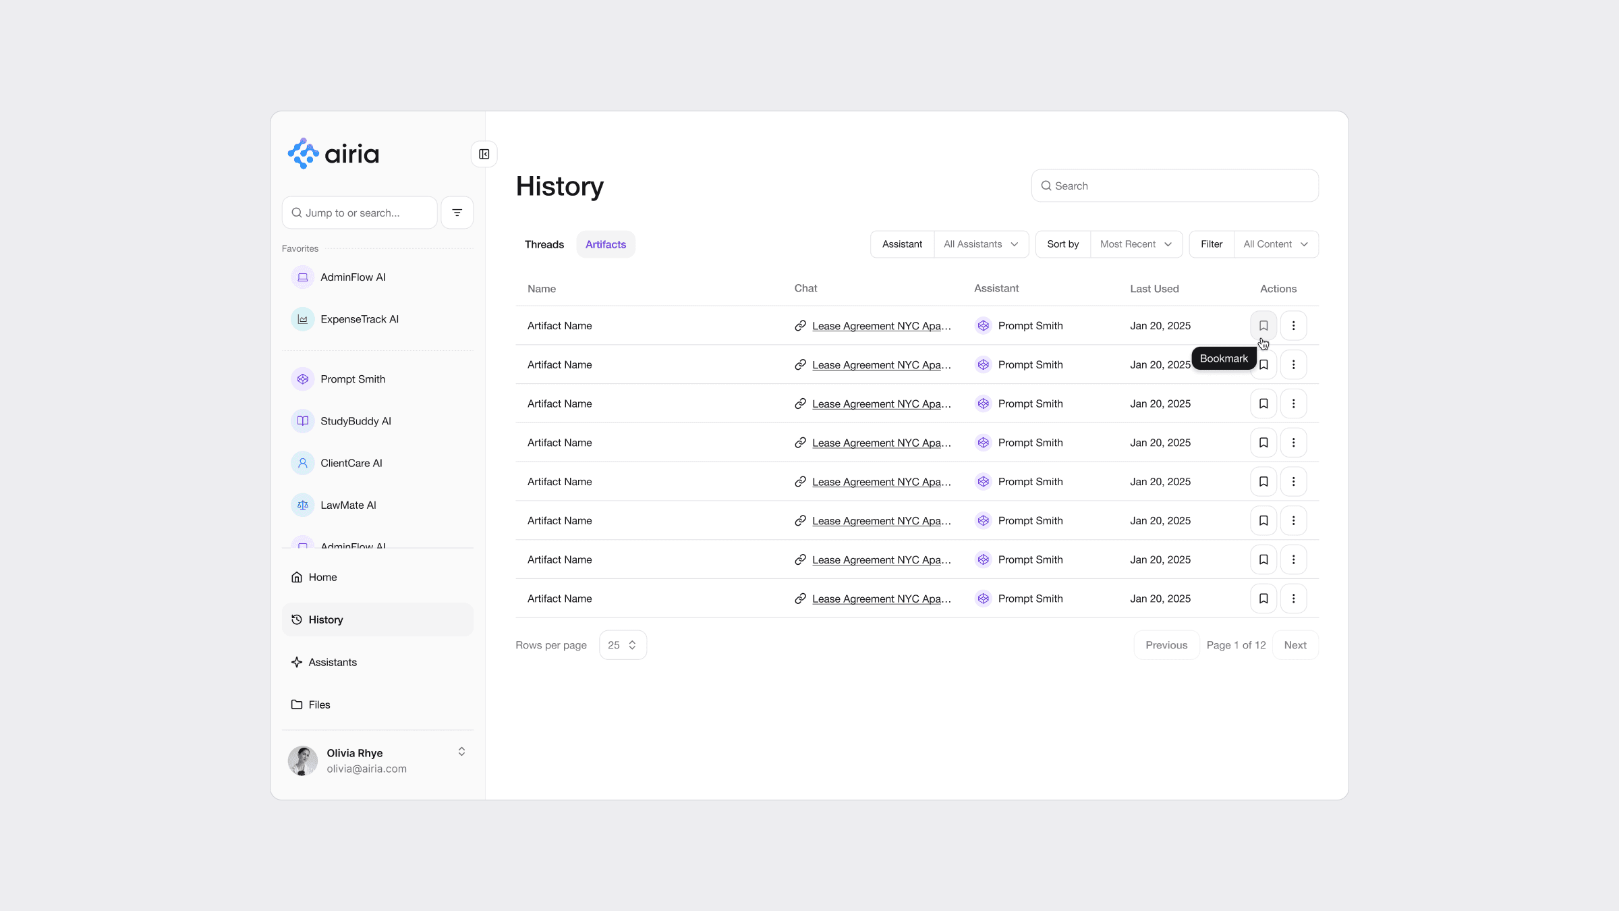Click the Next page button
Viewport: 1619px width, 911px height.
point(1295,645)
